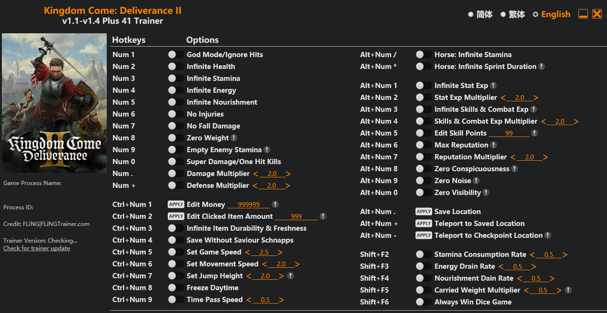
Task: Click the info icon beside Zero Visibility
Action: tap(486, 193)
